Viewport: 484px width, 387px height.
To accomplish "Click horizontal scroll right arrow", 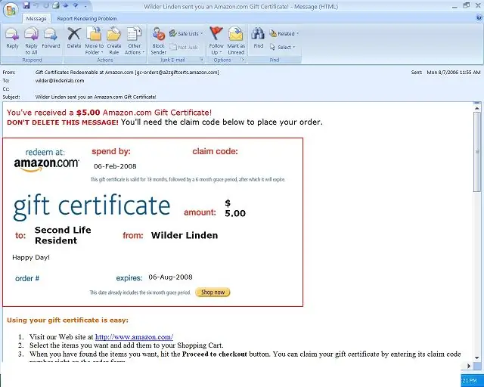I will (469, 366).
